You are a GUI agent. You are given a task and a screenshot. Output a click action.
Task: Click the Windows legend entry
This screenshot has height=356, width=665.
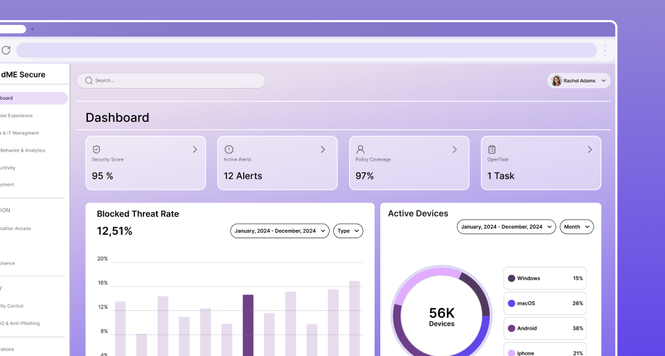(x=545, y=278)
